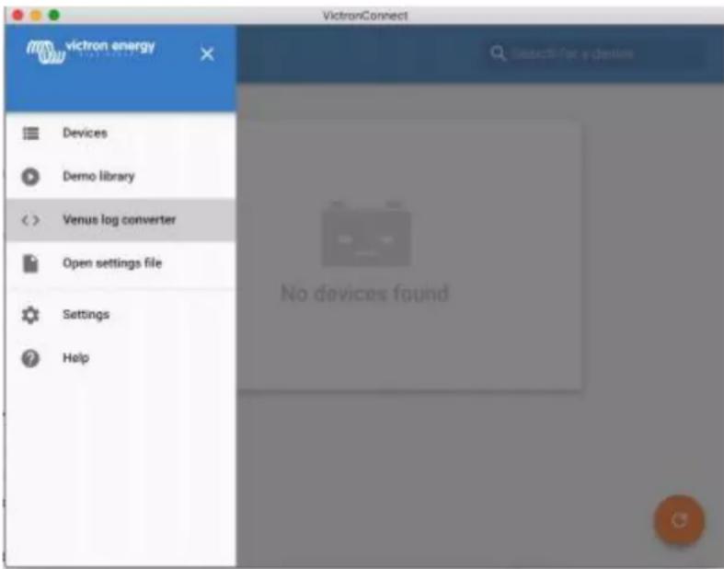The width and height of the screenshot is (724, 569).
Task: Open the Demo library entry
Action: 121,176
